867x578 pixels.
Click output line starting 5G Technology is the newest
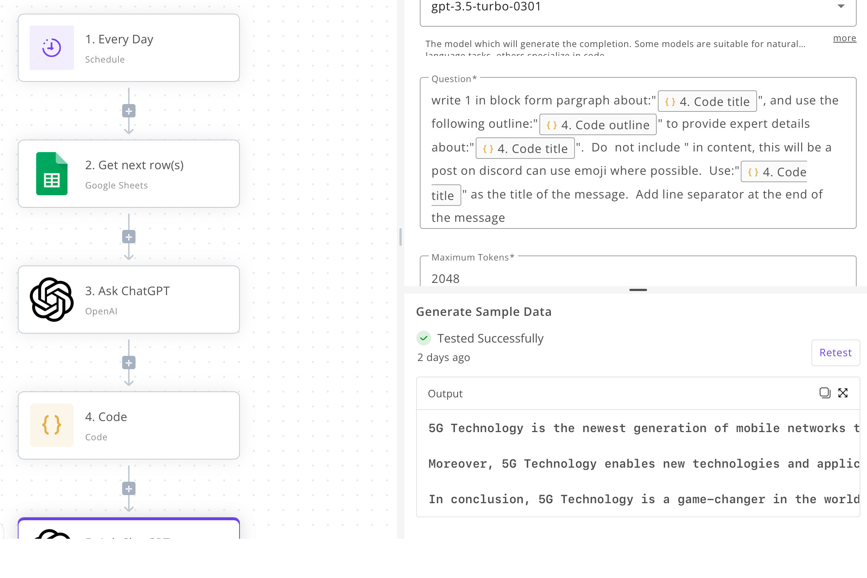click(644, 428)
